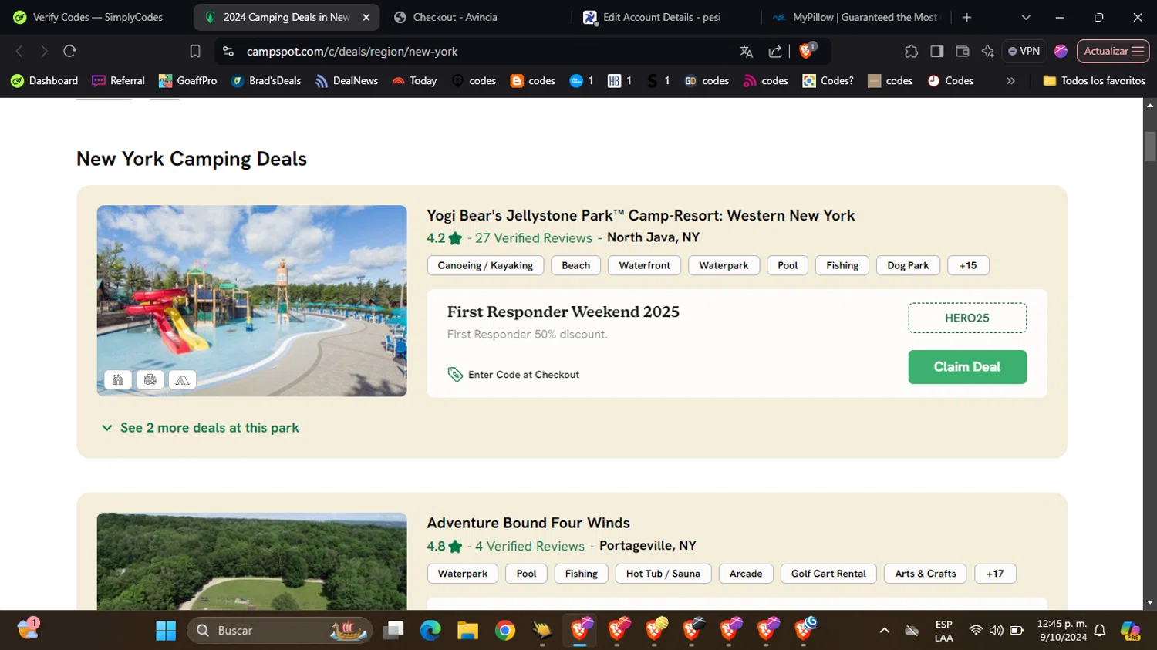Click the Actualizar update button

click(x=1113, y=51)
